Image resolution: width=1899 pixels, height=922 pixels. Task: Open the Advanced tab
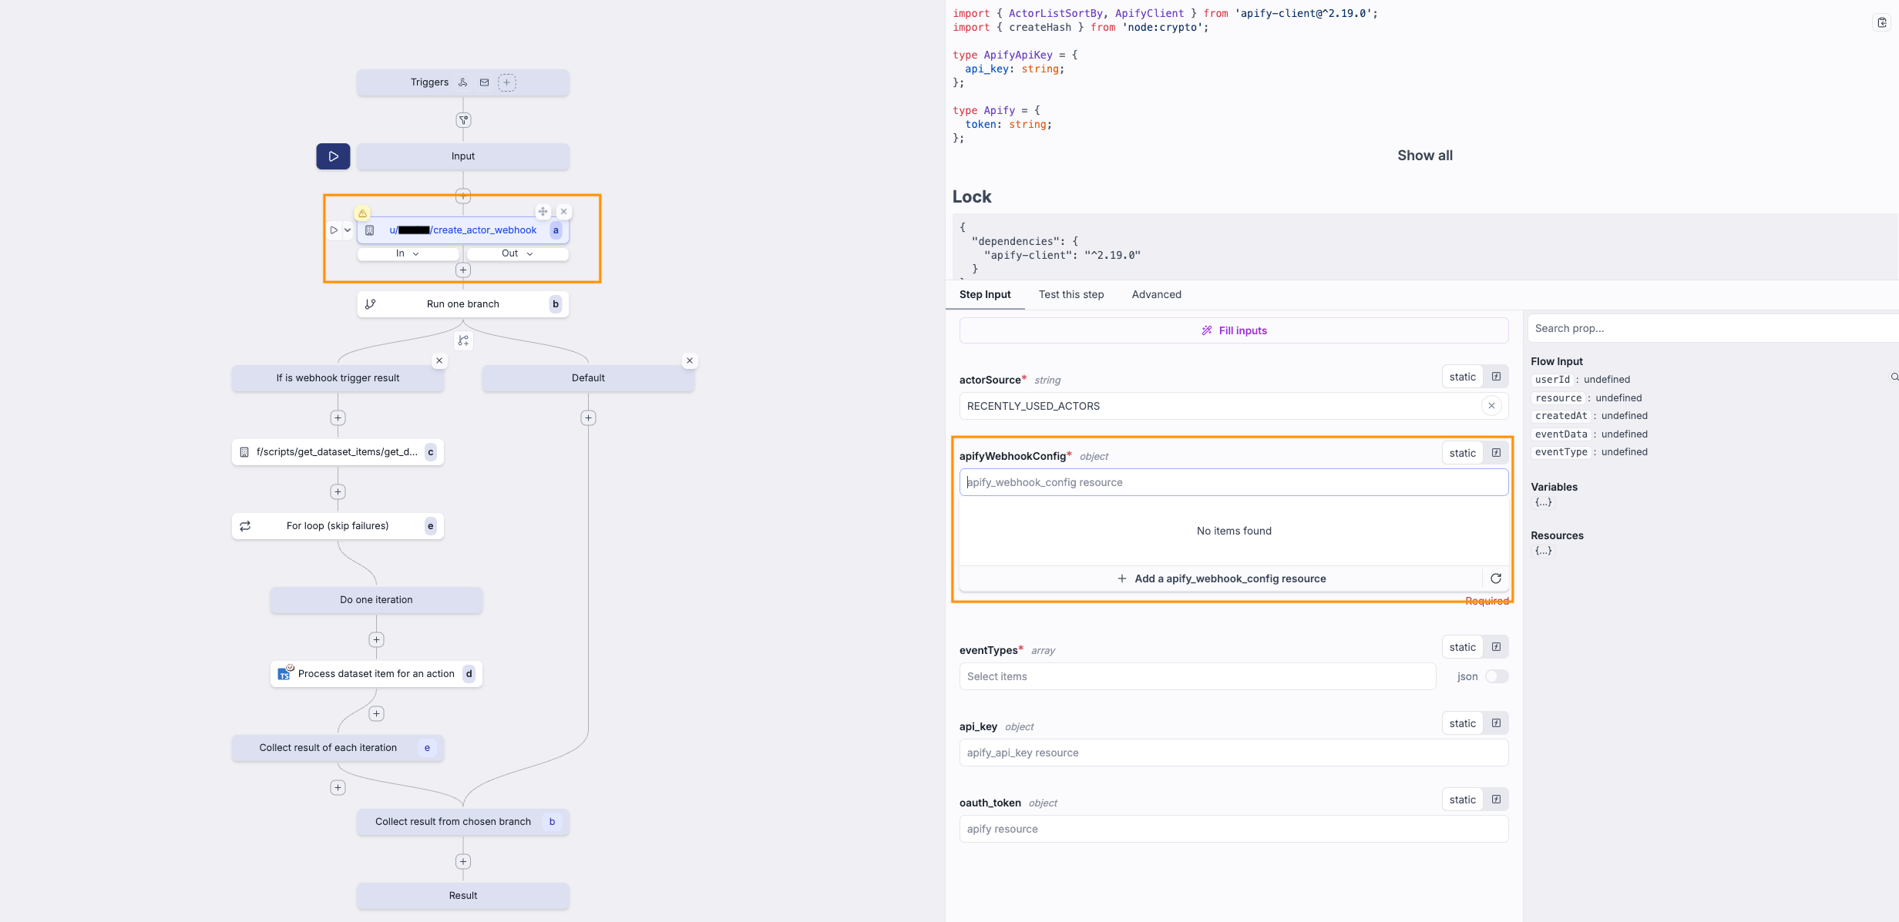[1156, 294]
